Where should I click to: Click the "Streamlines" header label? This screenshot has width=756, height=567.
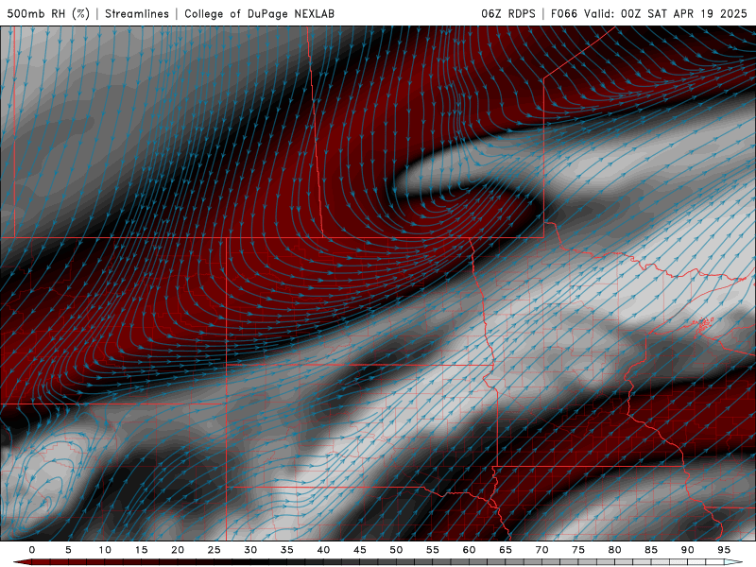(x=137, y=13)
